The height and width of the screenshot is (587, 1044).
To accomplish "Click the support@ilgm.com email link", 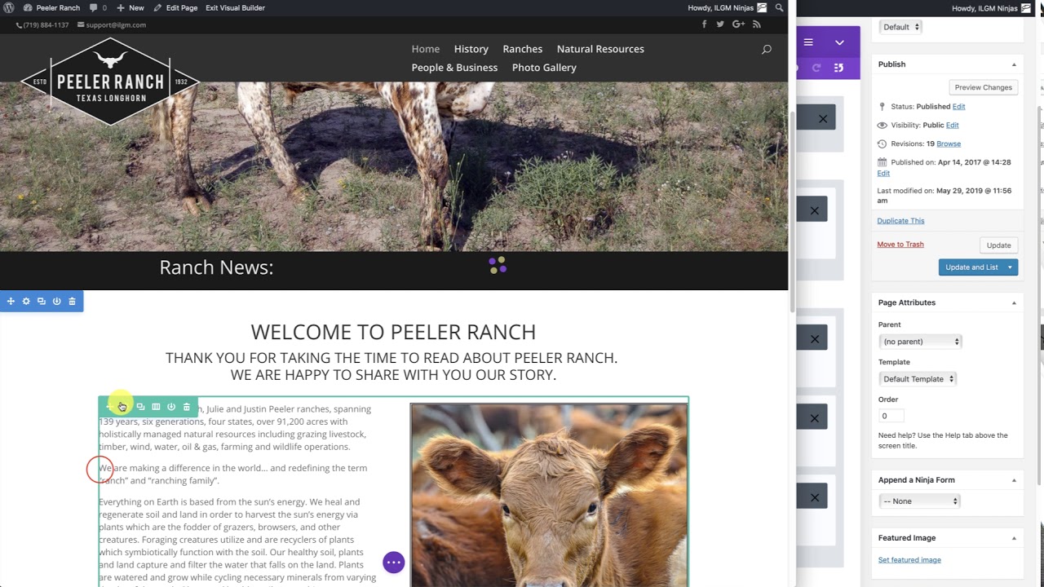I will tap(112, 25).
